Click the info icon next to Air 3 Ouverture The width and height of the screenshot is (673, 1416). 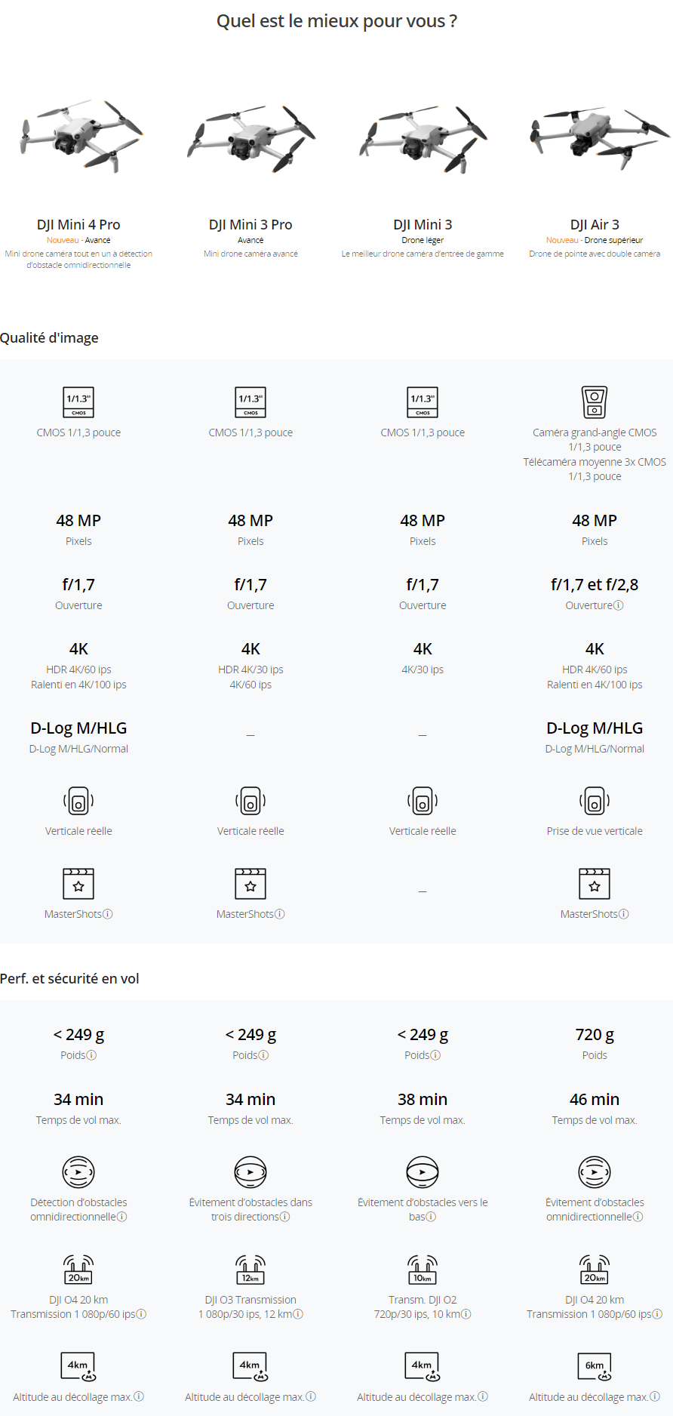619,605
